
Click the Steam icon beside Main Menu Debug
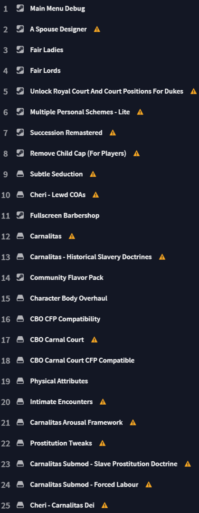pyautogui.click(x=20, y=9)
